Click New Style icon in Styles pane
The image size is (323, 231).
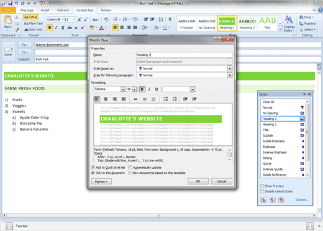263,200
